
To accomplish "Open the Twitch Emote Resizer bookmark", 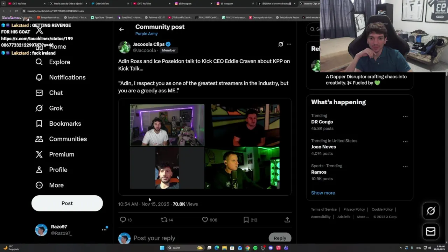I will coord(288,17).
